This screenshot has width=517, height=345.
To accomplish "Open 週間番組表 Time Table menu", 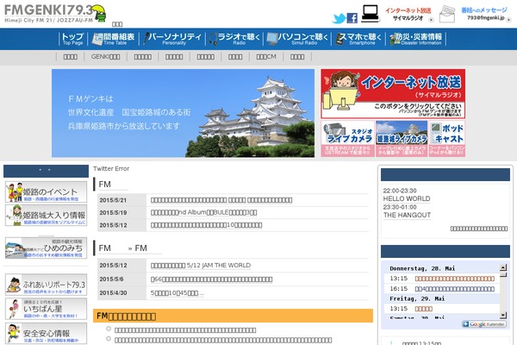I will [114, 39].
